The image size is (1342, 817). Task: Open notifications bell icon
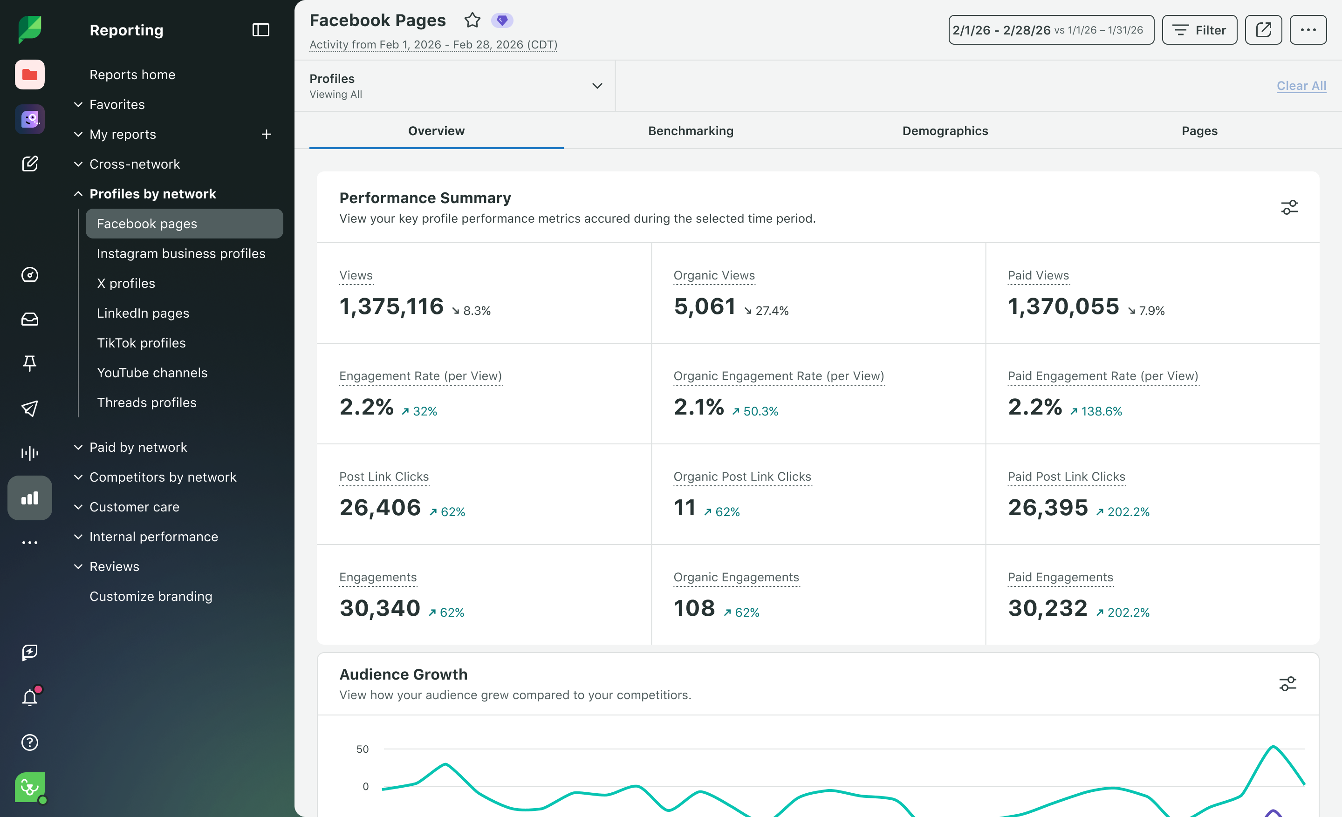click(x=30, y=697)
